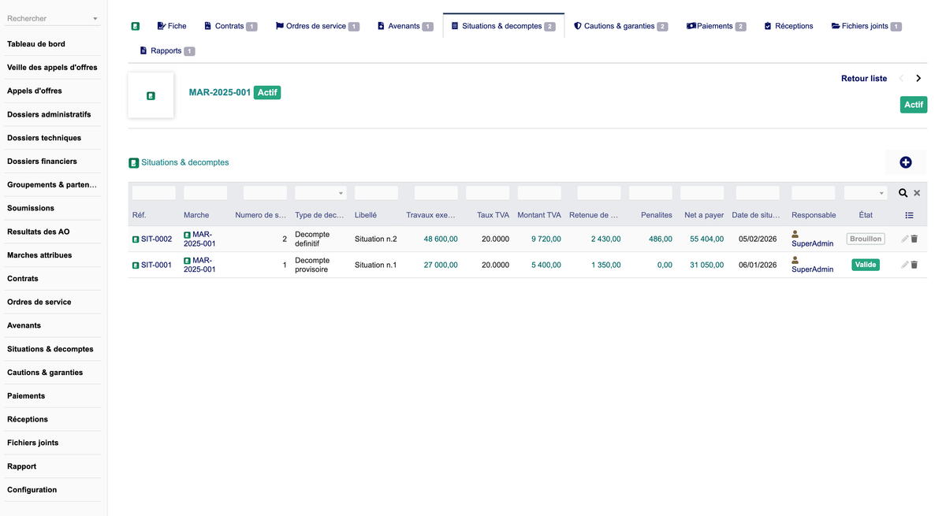Click the Valide status badge
This screenshot has width=946, height=516.
(866, 265)
